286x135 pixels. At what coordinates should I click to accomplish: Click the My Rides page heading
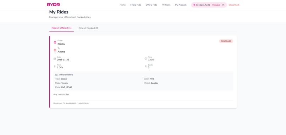59,12
